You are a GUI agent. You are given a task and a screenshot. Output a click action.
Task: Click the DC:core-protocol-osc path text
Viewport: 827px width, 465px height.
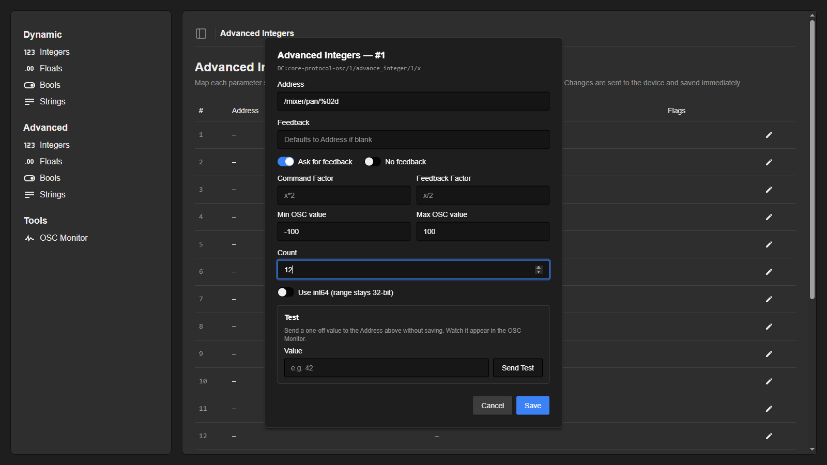[x=349, y=68]
